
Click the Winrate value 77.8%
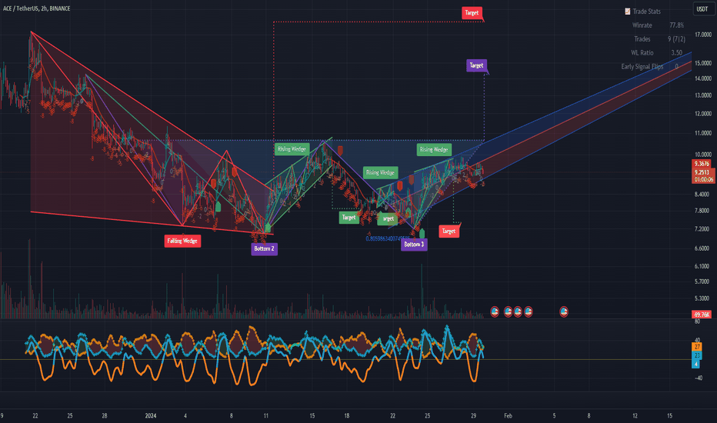click(x=677, y=25)
